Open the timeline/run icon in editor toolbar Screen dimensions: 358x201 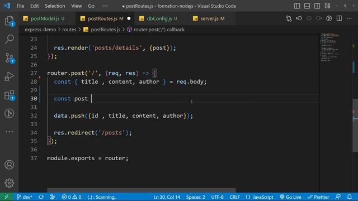[329, 18]
